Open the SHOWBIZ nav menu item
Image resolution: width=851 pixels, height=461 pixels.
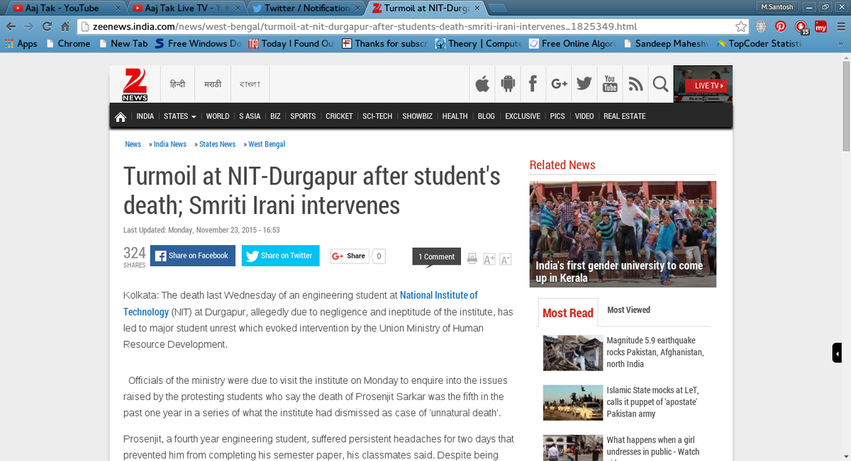[417, 116]
